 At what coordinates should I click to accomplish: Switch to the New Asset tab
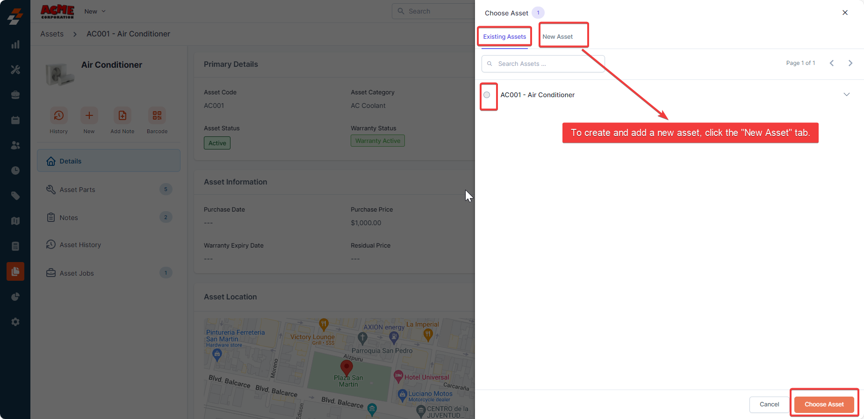click(557, 36)
